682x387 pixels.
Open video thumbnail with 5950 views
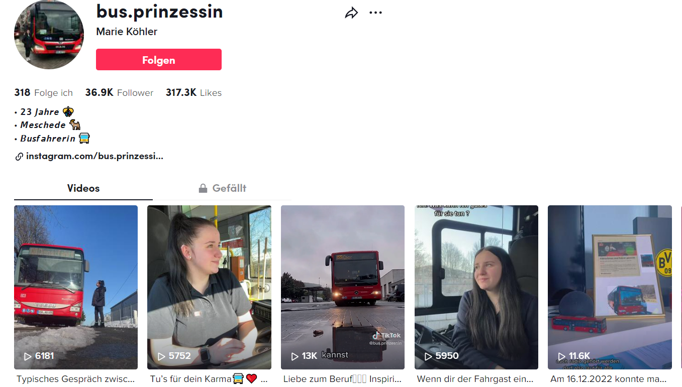point(476,287)
